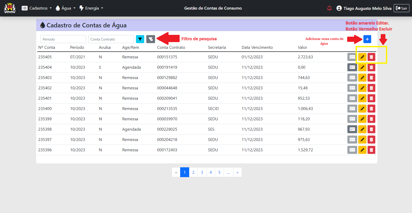Screen dimensions: 412x213
Task: Click contract number 000191419
Action: pyautogui.click(x=167, y=67)
